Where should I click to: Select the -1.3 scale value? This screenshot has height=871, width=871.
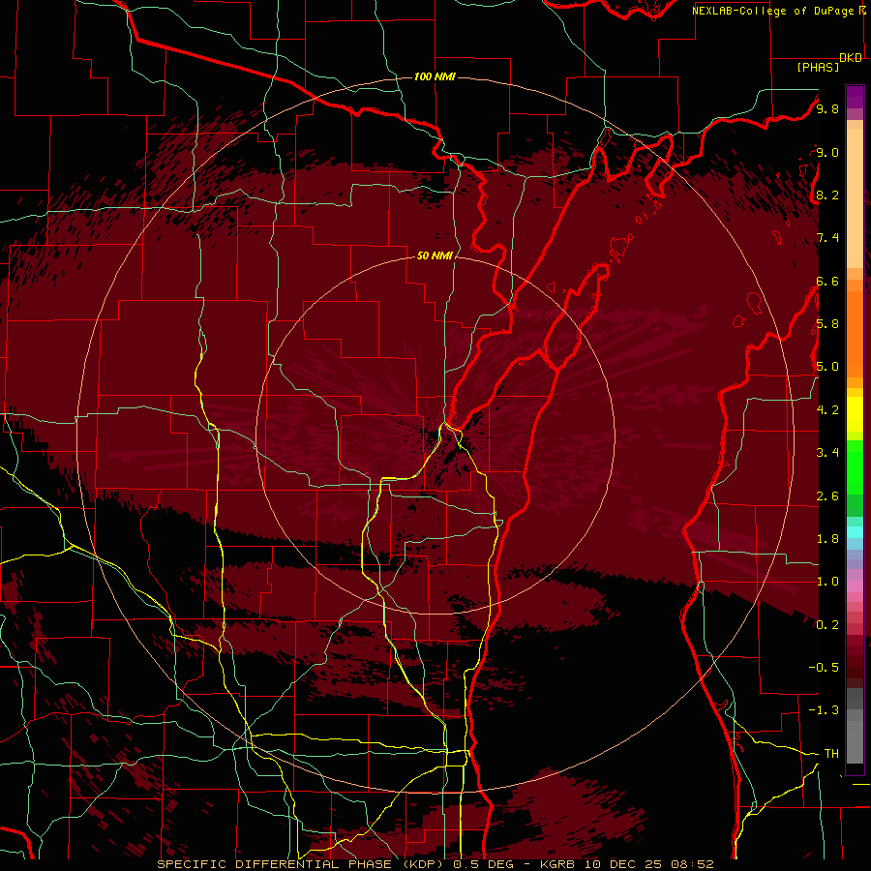(x=824, y=710)
